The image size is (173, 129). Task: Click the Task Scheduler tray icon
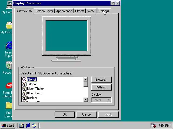(x=153, y=126)
